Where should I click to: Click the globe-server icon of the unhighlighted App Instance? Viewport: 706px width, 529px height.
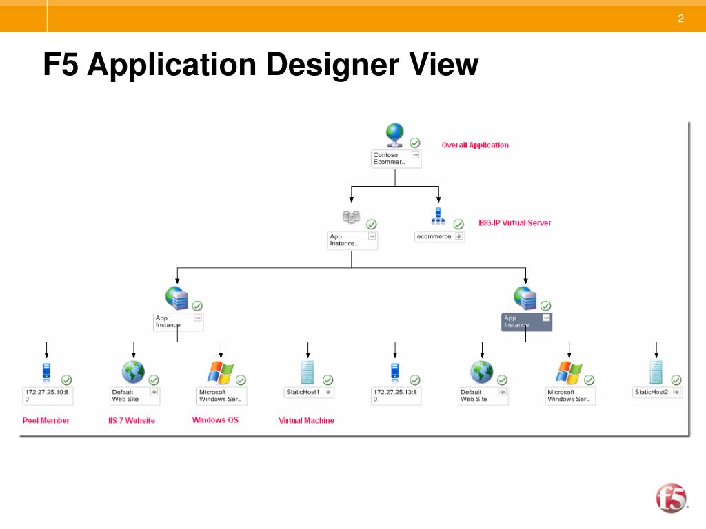click(x=176, y=298)
